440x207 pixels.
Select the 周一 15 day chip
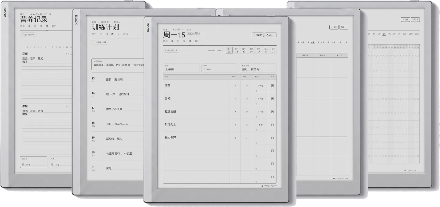click(x=229, y=51)
